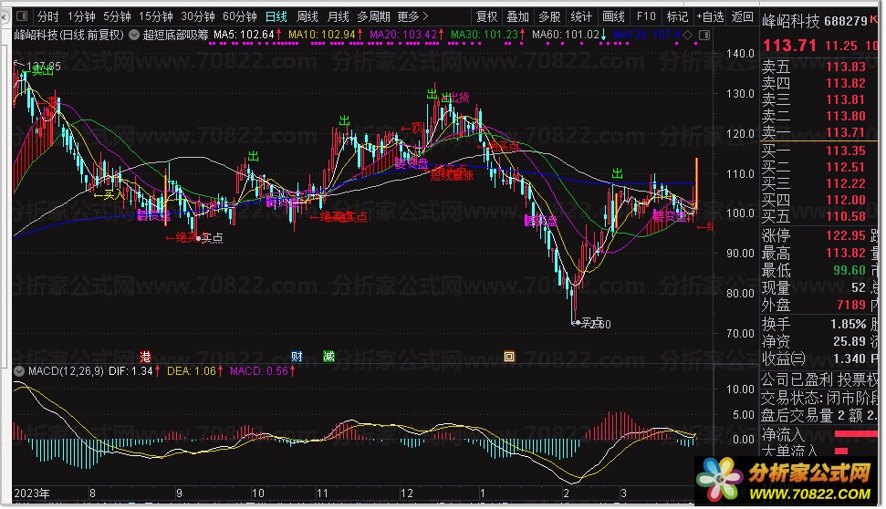
Task: Toggle the left side panel icon
Action: coord(22,16)
